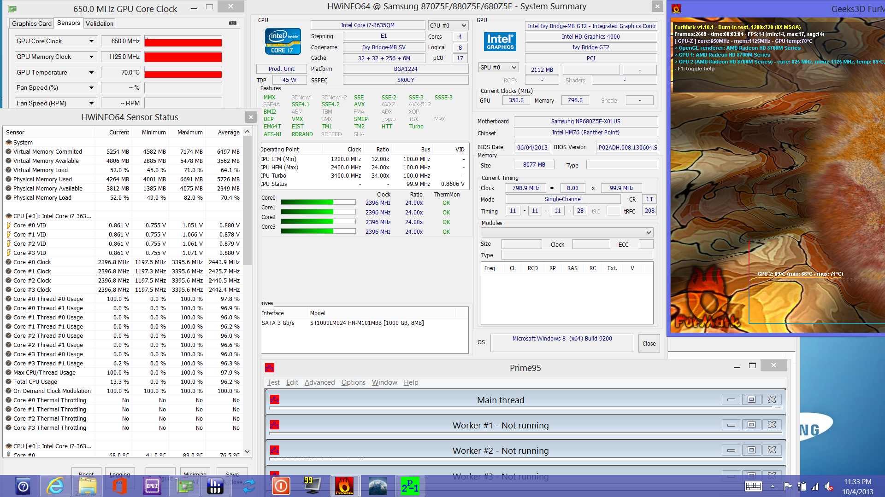Click the sensor list scrollbar thumb
The image size is (885, 497).
click(x=248, y=202)
